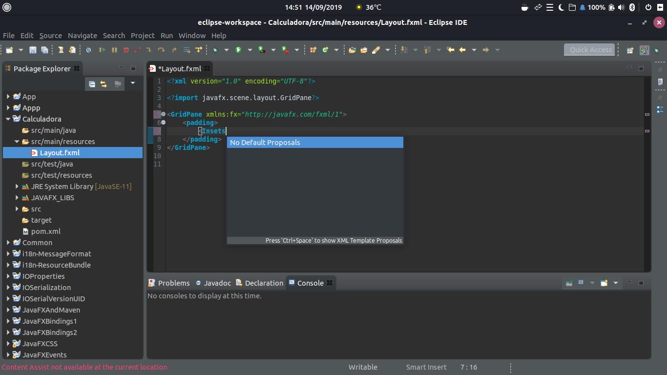Open the File menu
This screenshot has width=667, height=375.
[8, 36]
